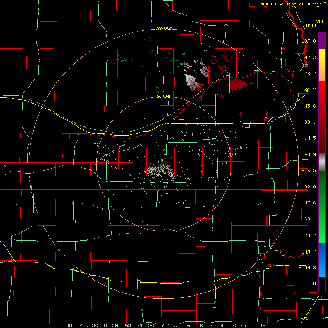This screenshot has height=328, width=328.
Task: Select the 76.7 scale value
Action: pos(310,73)
